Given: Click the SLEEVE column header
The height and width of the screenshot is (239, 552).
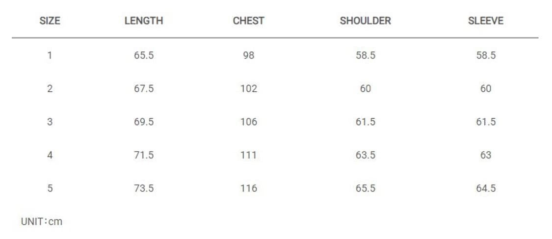Looking at the screenshot, I should [486, 21].
